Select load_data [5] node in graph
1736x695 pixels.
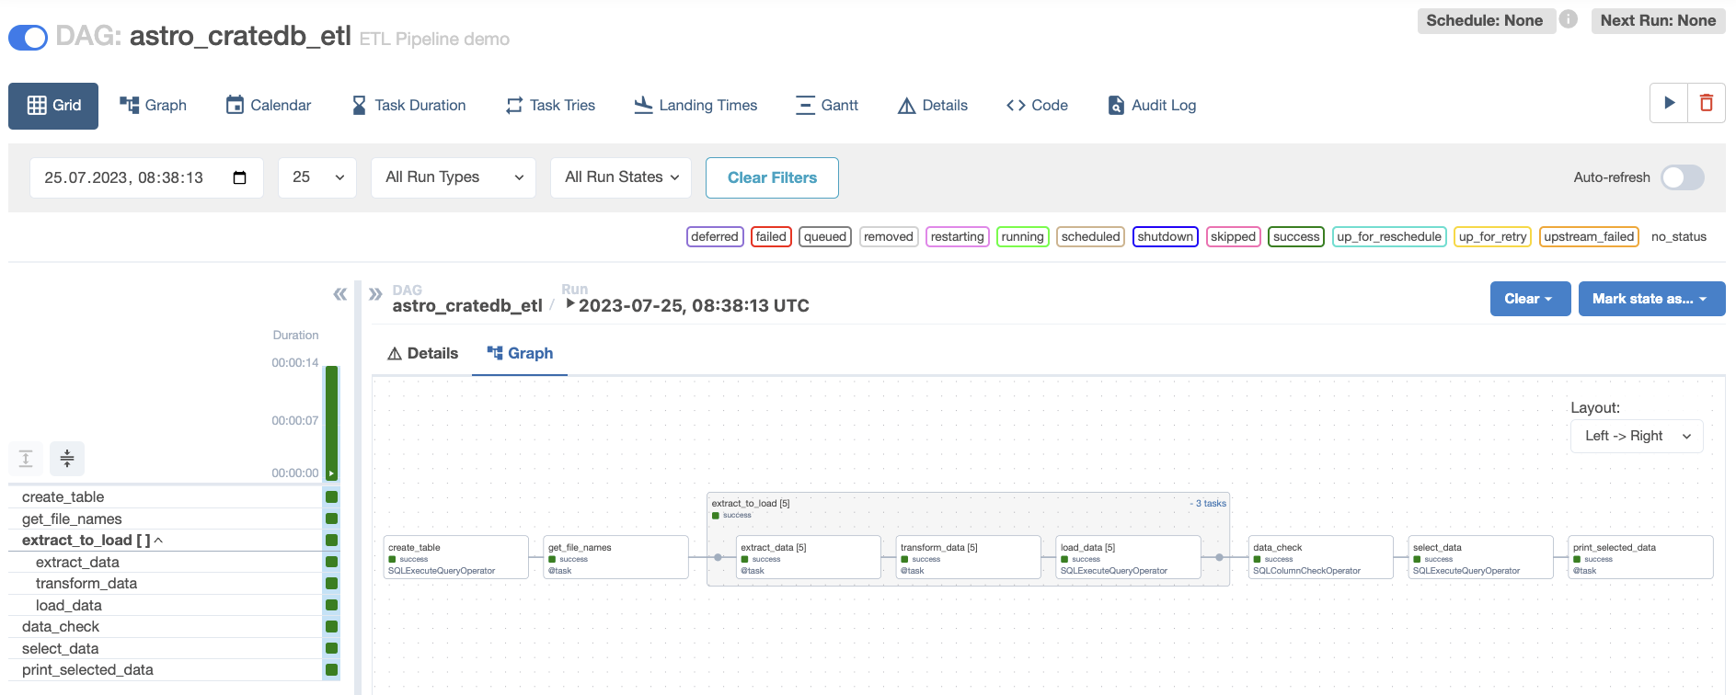click(1129, 558)
